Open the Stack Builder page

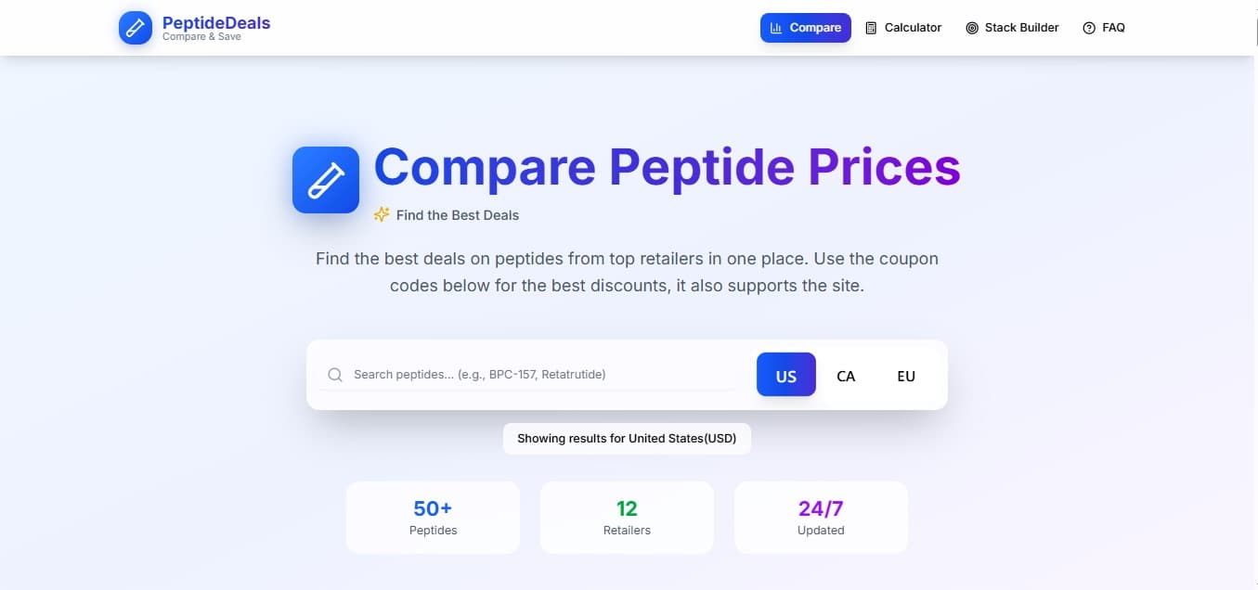(1012, 28)
